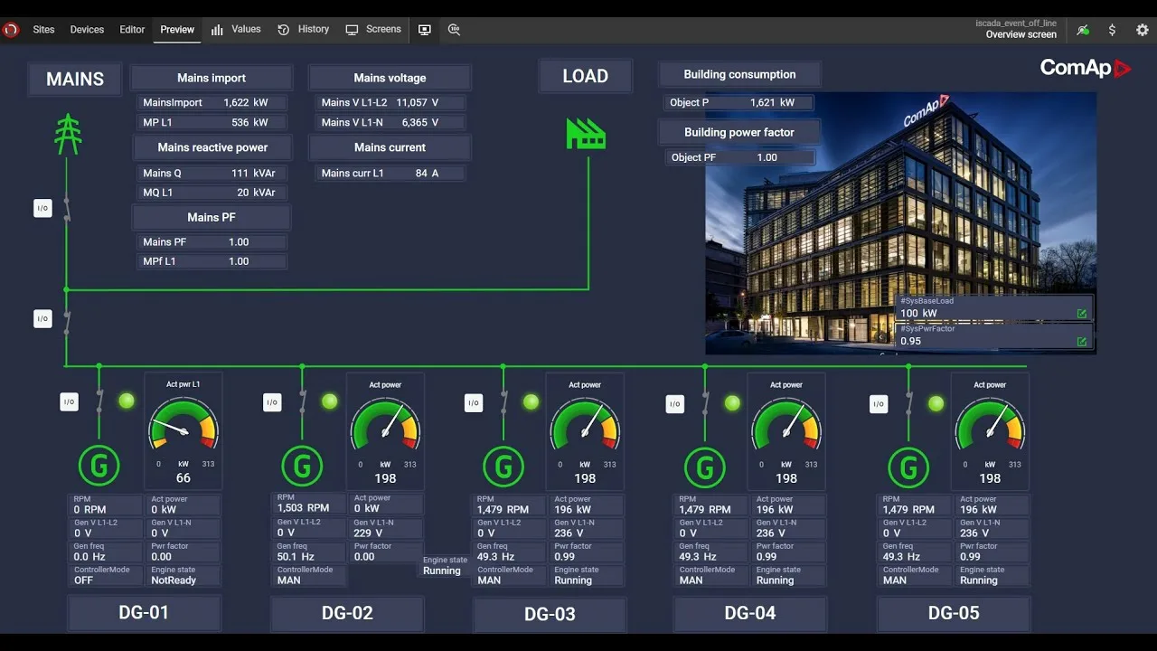Open the Screens menu

(x=373, y=30)
